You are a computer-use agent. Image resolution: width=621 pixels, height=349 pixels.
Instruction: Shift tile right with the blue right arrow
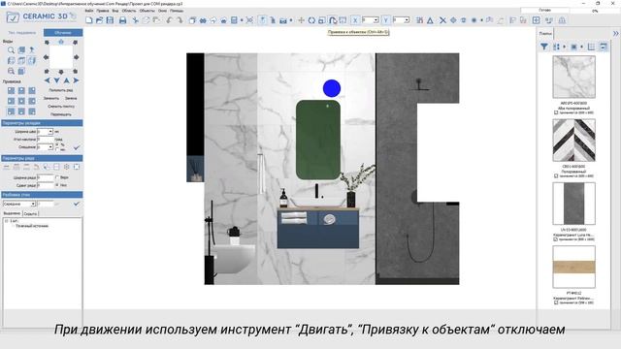click(x=76, y=80)
